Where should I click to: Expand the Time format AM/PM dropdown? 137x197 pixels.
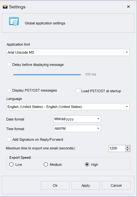click(x=77, y=129)
